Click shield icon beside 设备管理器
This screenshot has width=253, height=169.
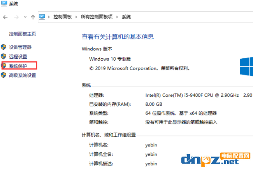[4, 47]
